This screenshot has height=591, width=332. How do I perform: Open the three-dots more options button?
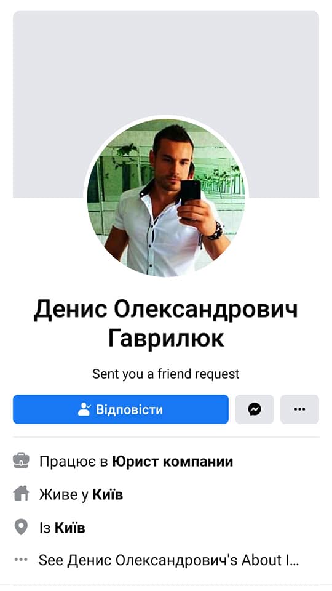(299, 409)
